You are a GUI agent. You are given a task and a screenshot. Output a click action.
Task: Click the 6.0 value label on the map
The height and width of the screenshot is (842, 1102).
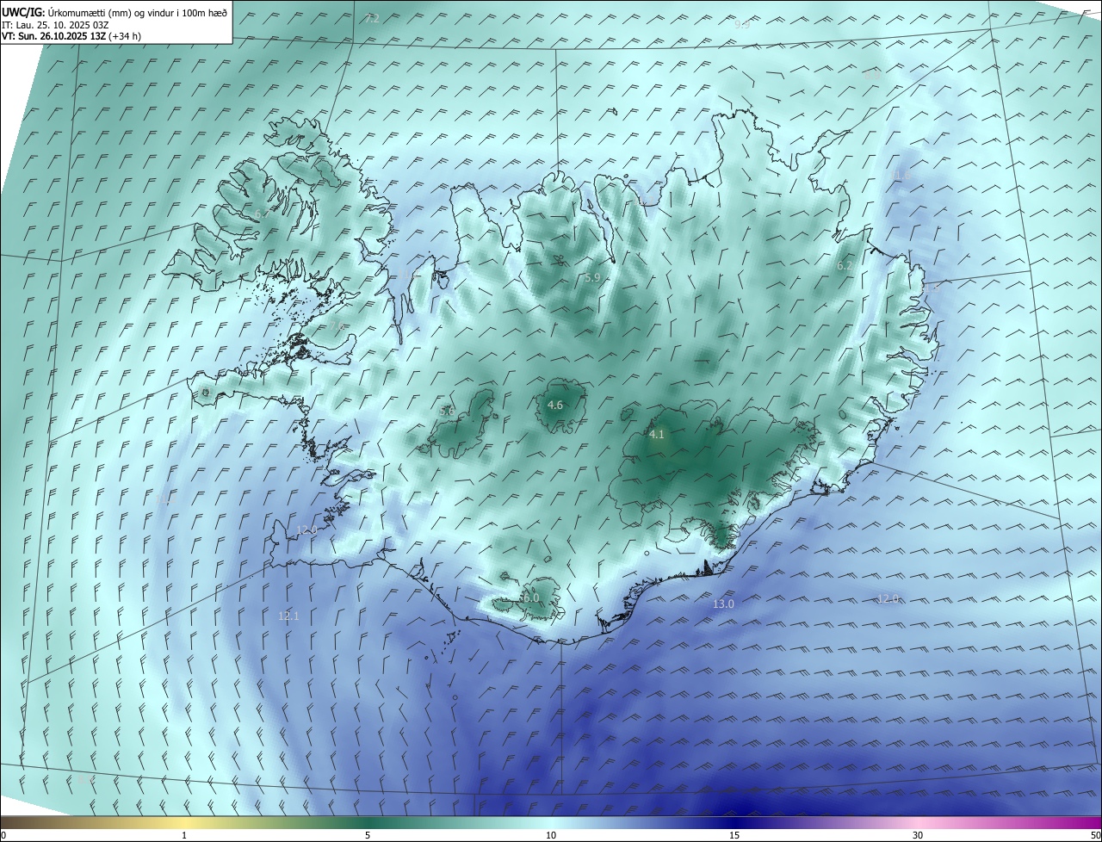pyautogui.click(x=531, y=597)
